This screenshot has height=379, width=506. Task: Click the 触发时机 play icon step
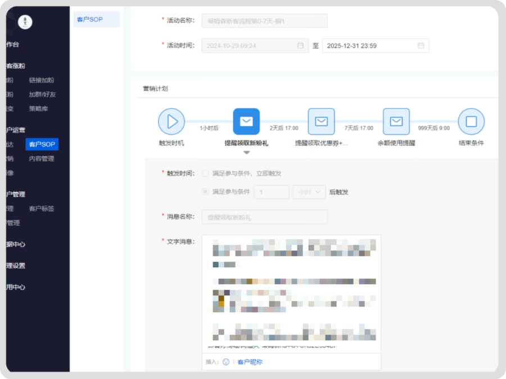tap(171, 122)
